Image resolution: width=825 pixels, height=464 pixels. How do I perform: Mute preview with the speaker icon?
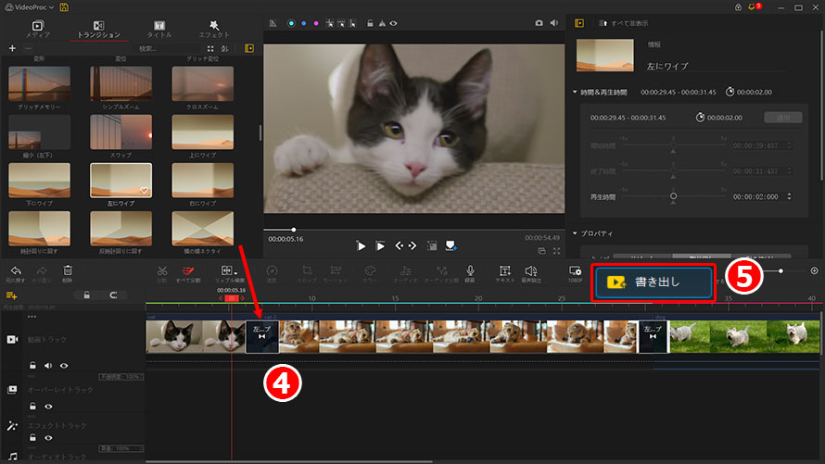point(554,23)
